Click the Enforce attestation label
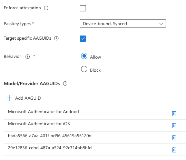 click(x=22, y=8)
